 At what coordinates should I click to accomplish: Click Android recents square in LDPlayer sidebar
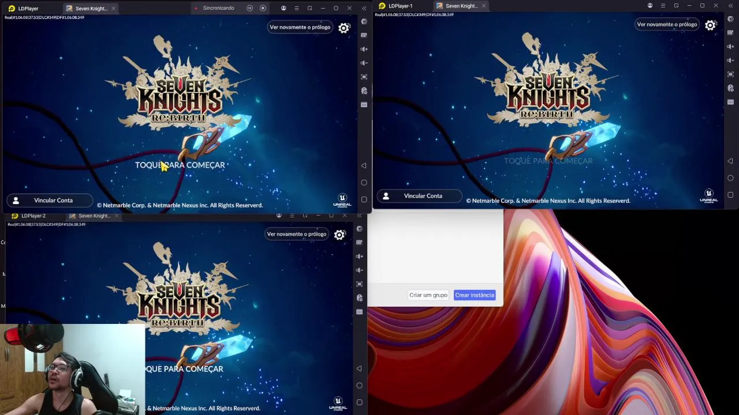pyautogui.click(x=364, y=199)
